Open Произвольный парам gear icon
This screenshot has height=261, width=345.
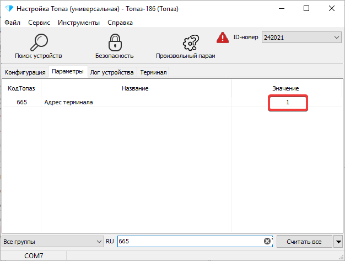[x=191, y=42]
